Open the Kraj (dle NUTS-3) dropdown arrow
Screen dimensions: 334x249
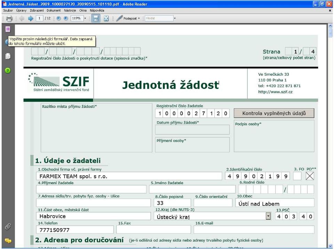tap(268, 216)
